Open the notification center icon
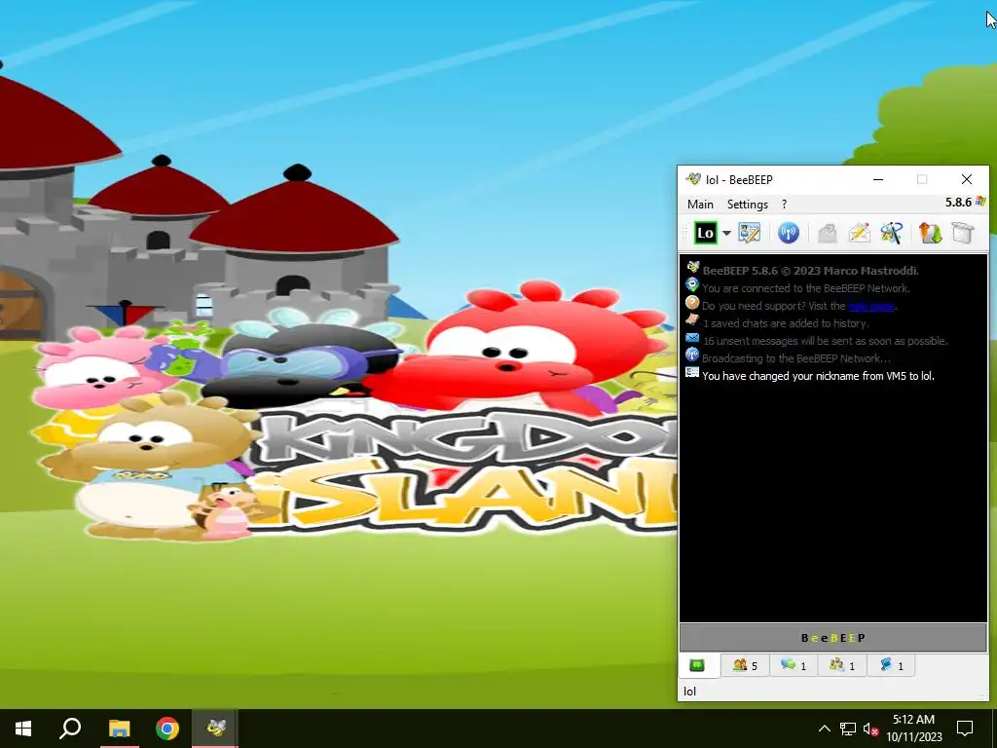997x748 pixels. pos(965,729)
